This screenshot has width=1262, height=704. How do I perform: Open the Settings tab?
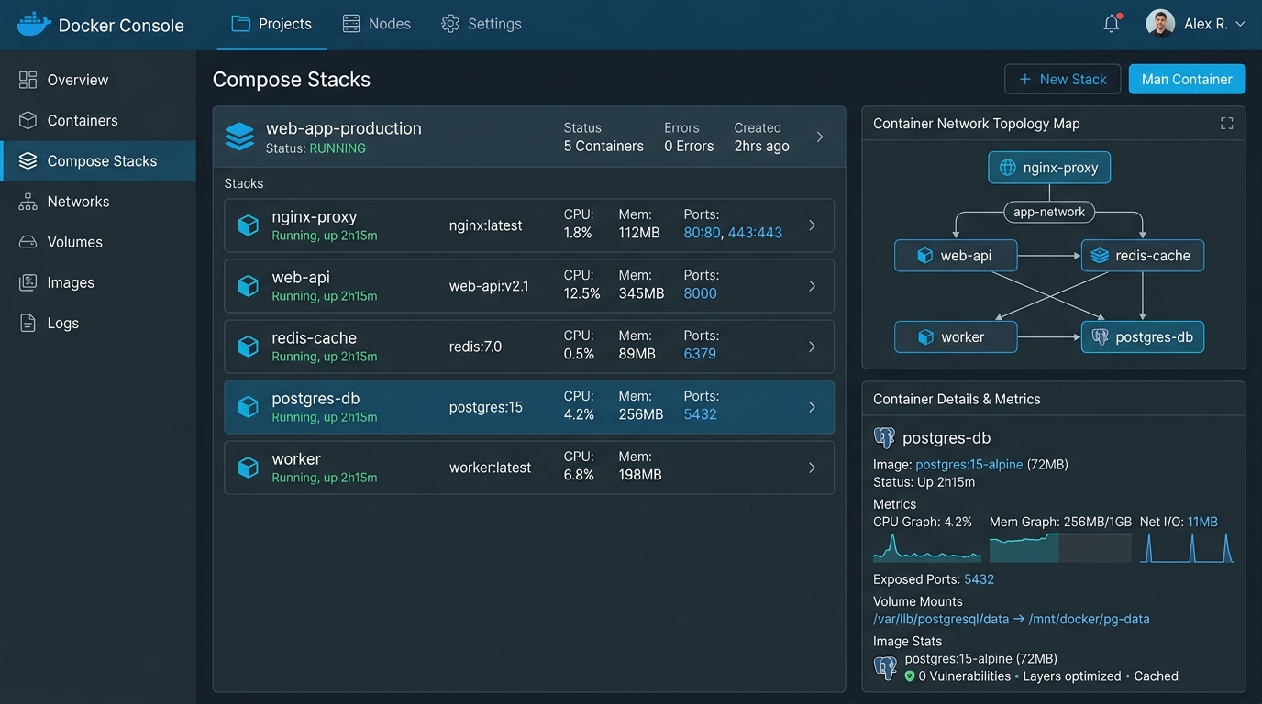click(482, 24)
